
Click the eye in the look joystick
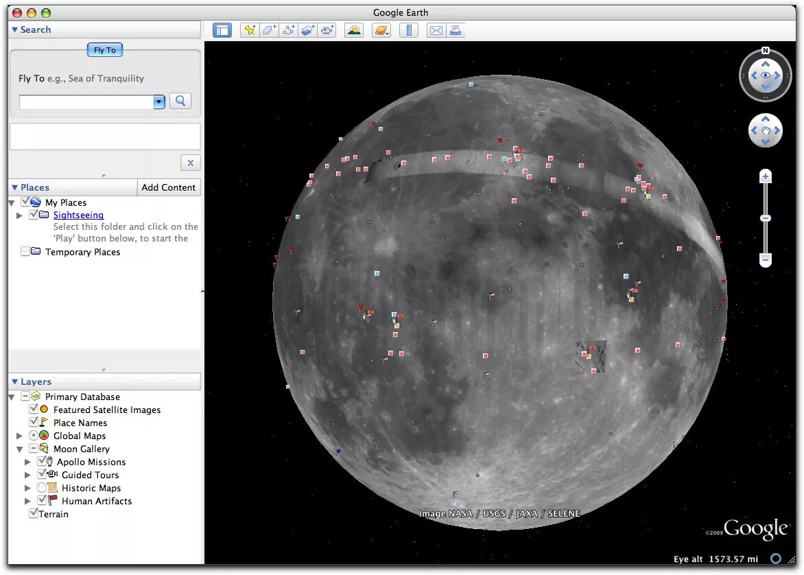click(x=765, y=75)
